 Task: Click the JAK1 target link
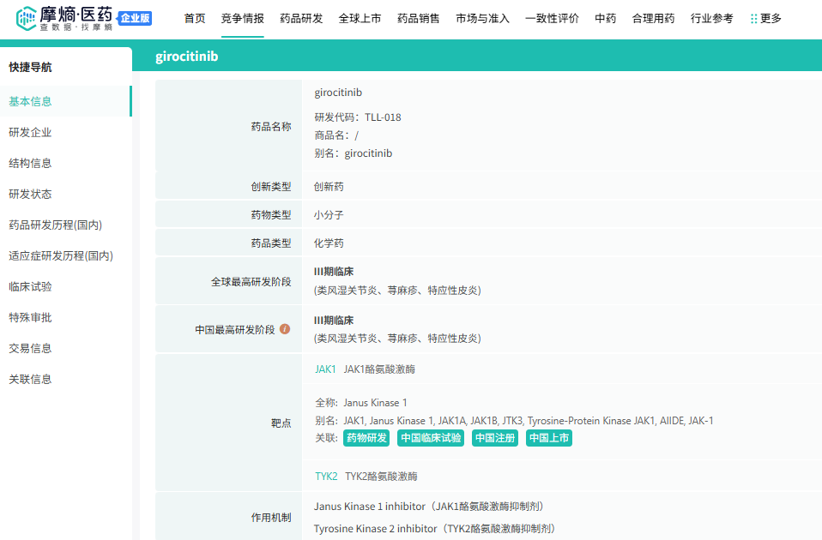325,369
